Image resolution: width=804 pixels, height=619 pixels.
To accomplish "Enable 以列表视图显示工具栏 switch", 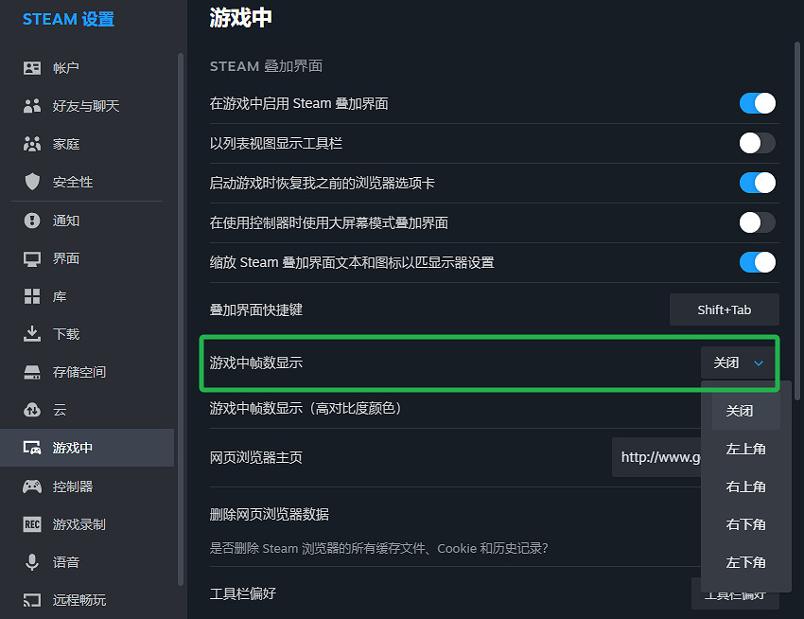I will tap(757, 143).
